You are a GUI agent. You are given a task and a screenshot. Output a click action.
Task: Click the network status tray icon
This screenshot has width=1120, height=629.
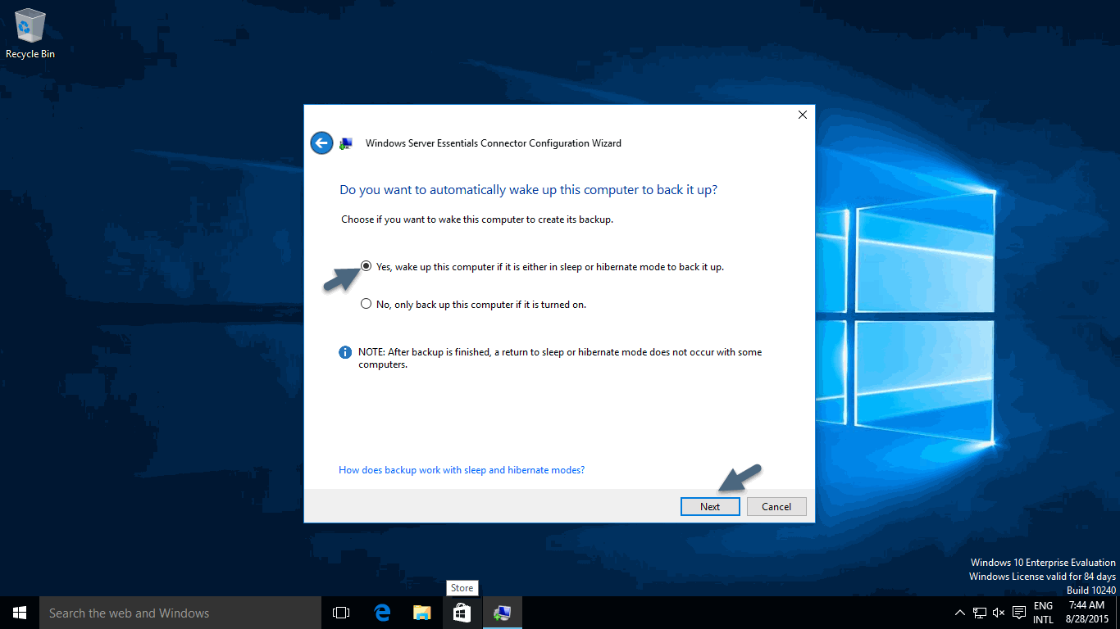click(x=980, y=613)
